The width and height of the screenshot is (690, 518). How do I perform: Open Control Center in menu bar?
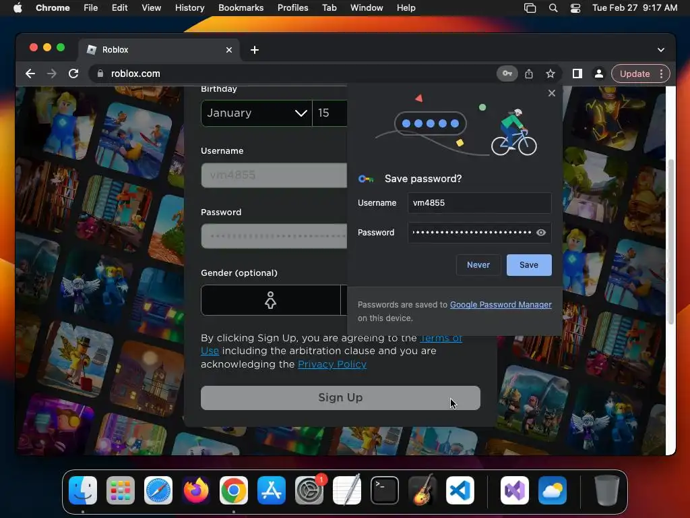click(x=575, y=8)
